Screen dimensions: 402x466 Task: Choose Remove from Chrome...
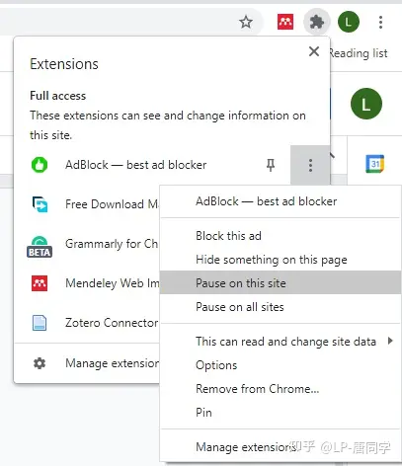(x=281, y=389)
